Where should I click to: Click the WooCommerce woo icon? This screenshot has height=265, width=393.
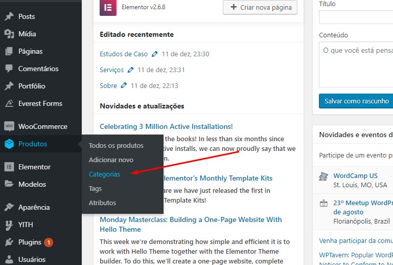(x=9, y=126)
